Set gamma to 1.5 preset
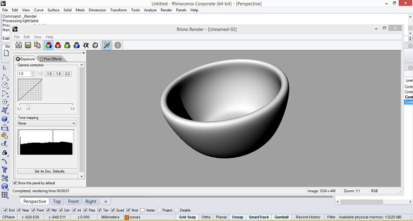 pyautogui.click(x=49, y=74)
